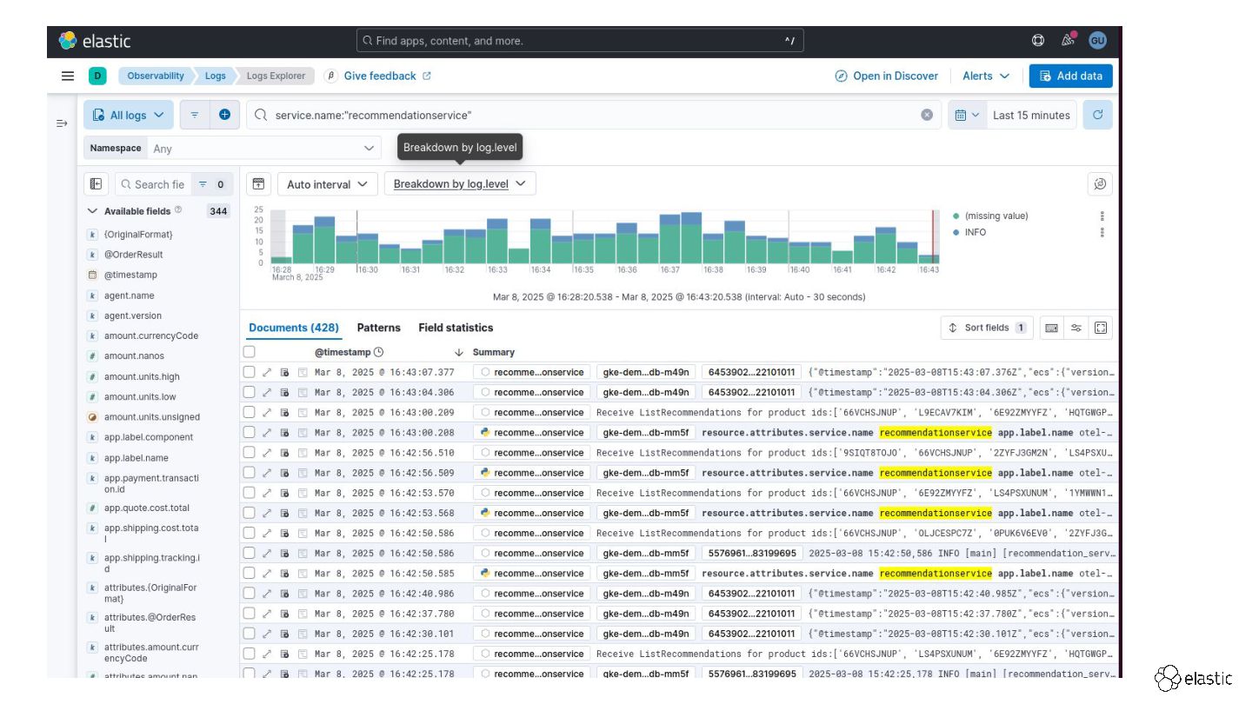
Task: Check the row for 16:42:56.510
Action: 250,453
